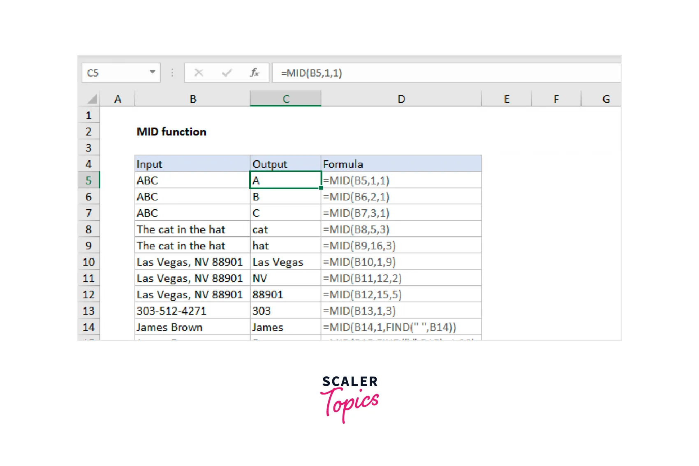
Task: Click the Scaler Topics logo
Action: click(349, 398)
